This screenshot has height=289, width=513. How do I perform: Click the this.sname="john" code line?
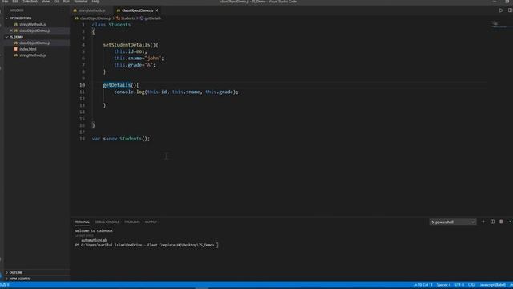click(x=139, y=59)
